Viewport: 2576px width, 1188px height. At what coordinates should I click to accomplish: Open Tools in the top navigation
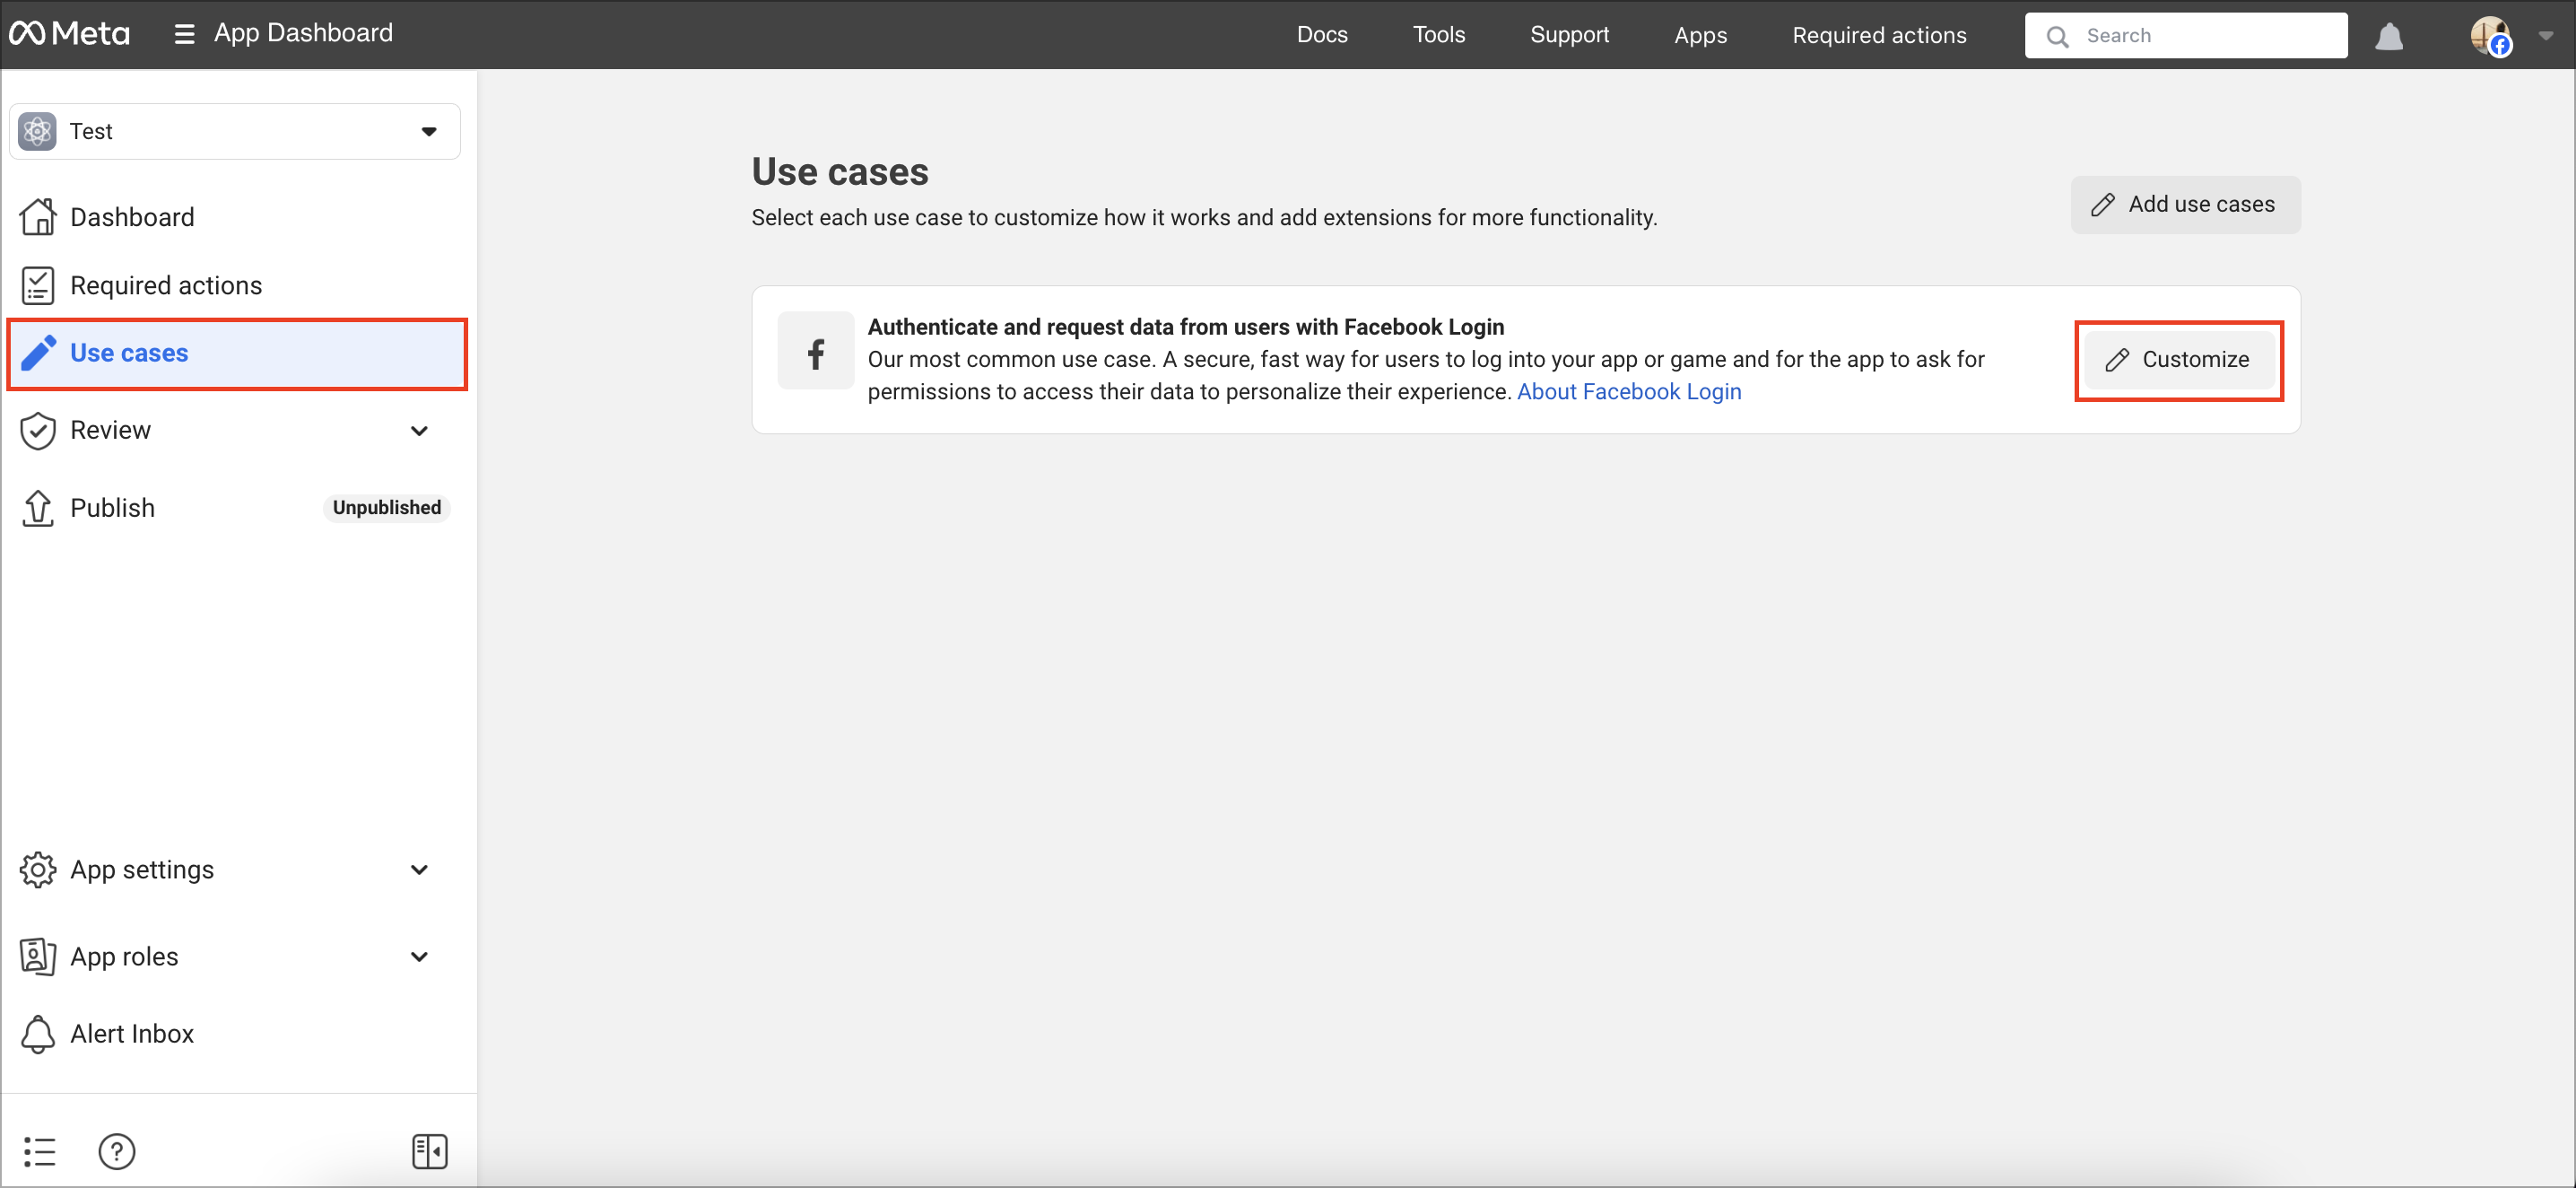[1438, 35]
